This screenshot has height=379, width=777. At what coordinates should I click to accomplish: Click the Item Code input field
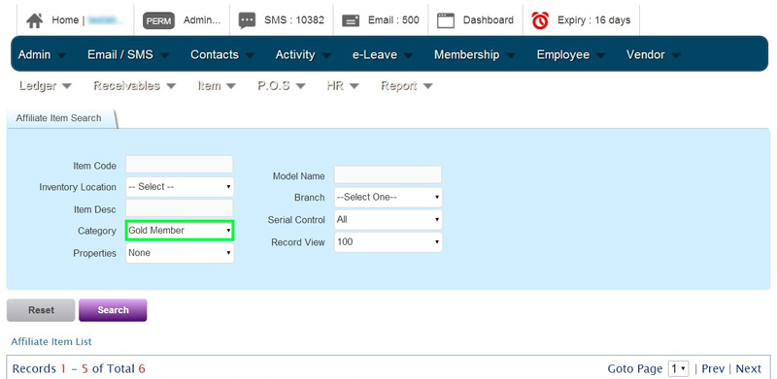pos(180,164)
